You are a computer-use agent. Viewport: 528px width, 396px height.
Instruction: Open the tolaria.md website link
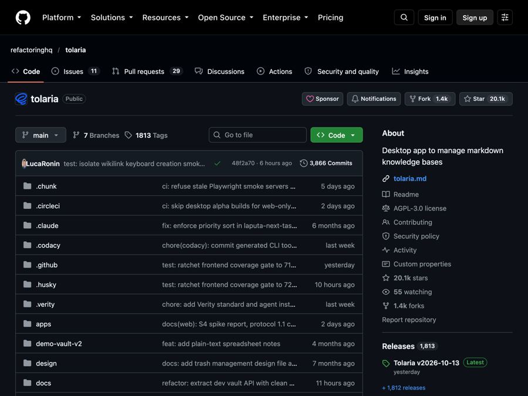pyautogui.click(x=410, y=178)
